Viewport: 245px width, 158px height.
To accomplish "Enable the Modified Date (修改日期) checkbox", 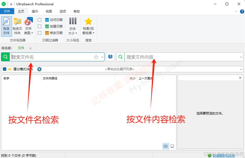I will click(x=40, y=33).
